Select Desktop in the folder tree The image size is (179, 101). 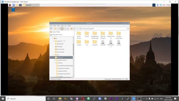tap(60, 47)
